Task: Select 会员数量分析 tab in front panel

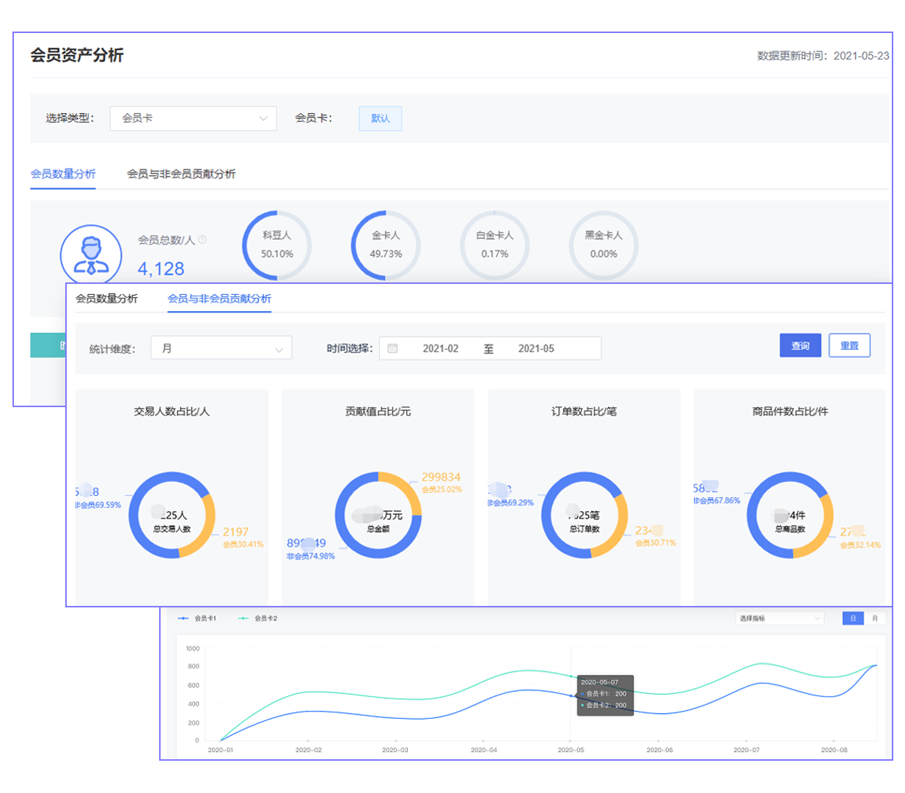Action: pyautogui.click(x=106, y=299)
